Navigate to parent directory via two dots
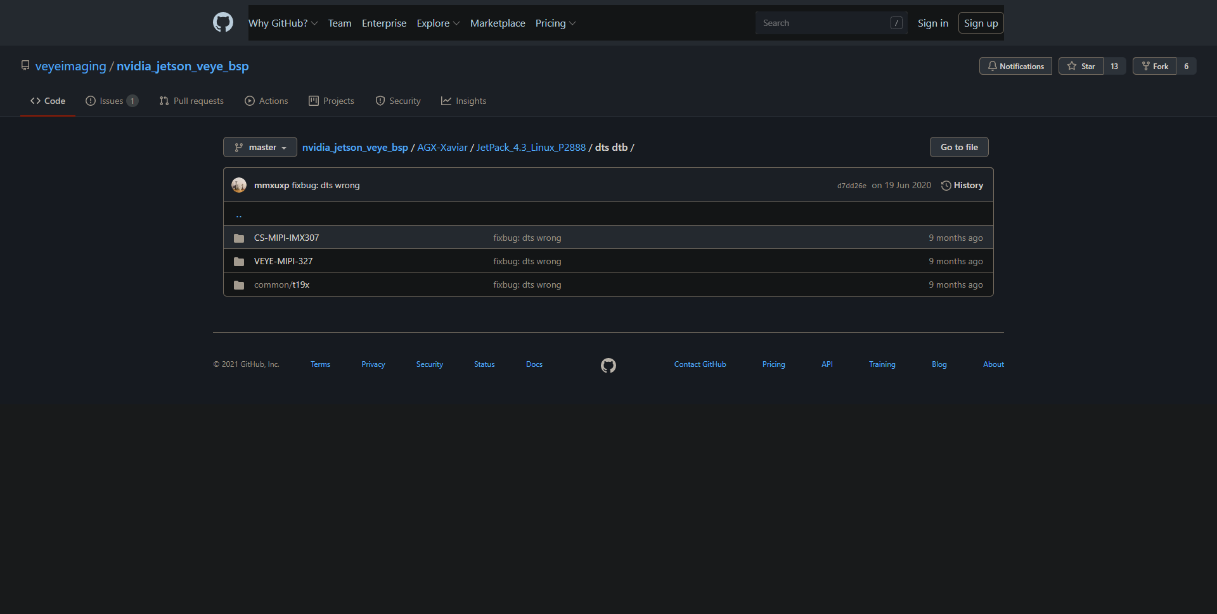Viewport: 1217px width, 614px height. point(239,215)
